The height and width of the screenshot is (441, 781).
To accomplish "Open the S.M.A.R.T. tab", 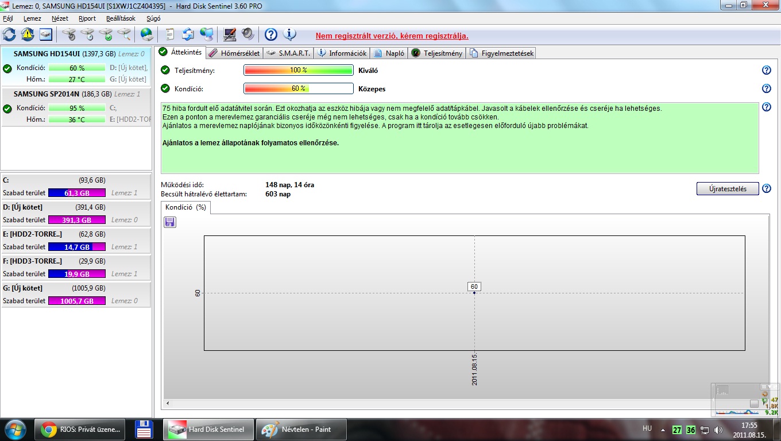I will (289, 53).
